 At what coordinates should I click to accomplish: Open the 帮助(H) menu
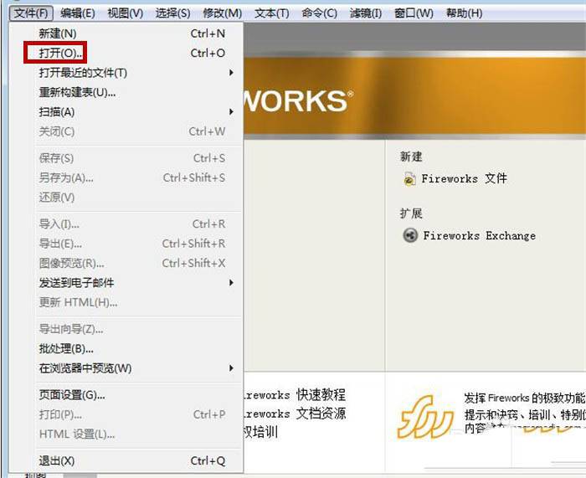(x=464, y=13)
